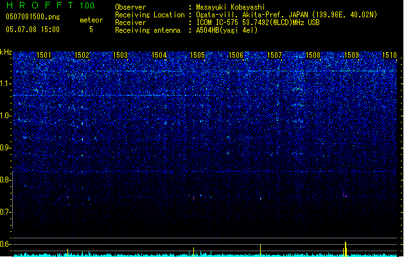Select antenna value A504HB(yagi 4el)
Viewport: 404px width, 257px height.
tap(227, 30)
